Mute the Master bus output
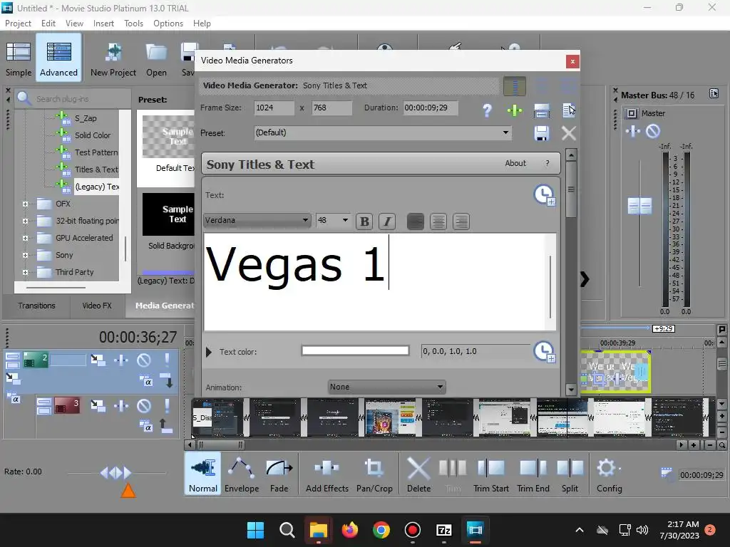Image resolution: width=730 pixels, height=547 pixels. coord(653,131)
